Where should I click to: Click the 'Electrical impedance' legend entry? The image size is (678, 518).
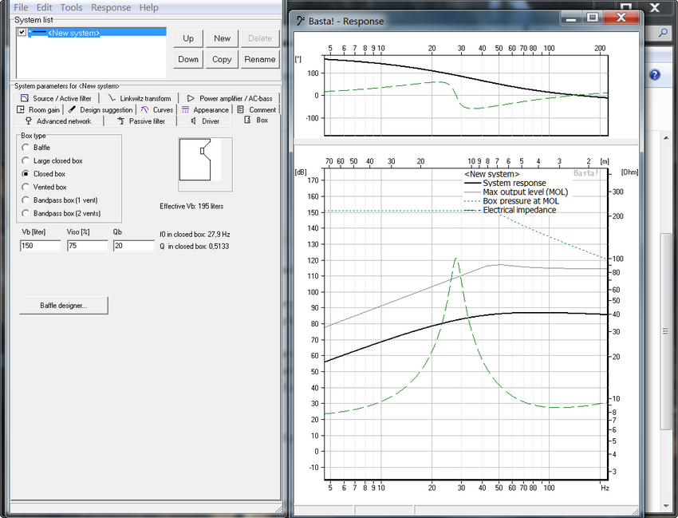(x=519, y=211)
